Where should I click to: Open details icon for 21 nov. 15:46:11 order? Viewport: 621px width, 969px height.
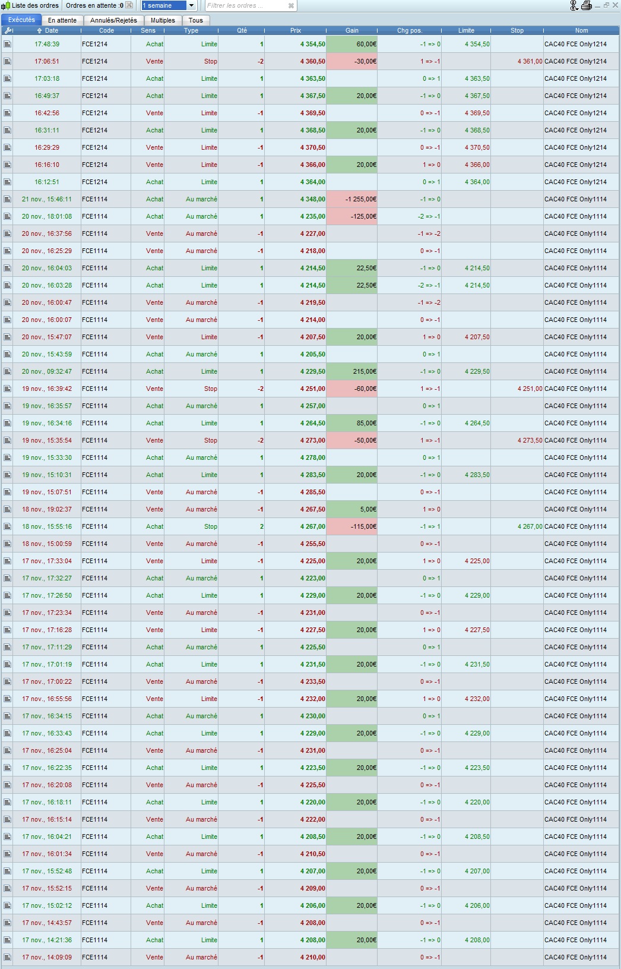pyautogui.click(x=7, y=199)
